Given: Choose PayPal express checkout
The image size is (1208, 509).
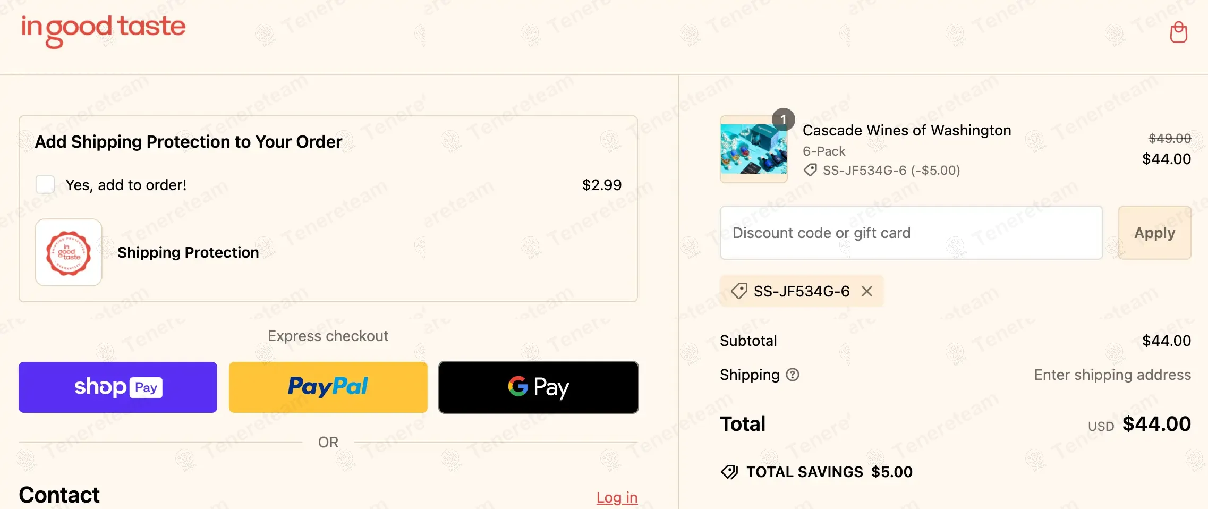Looking at the screenshot, I should 328,387.
